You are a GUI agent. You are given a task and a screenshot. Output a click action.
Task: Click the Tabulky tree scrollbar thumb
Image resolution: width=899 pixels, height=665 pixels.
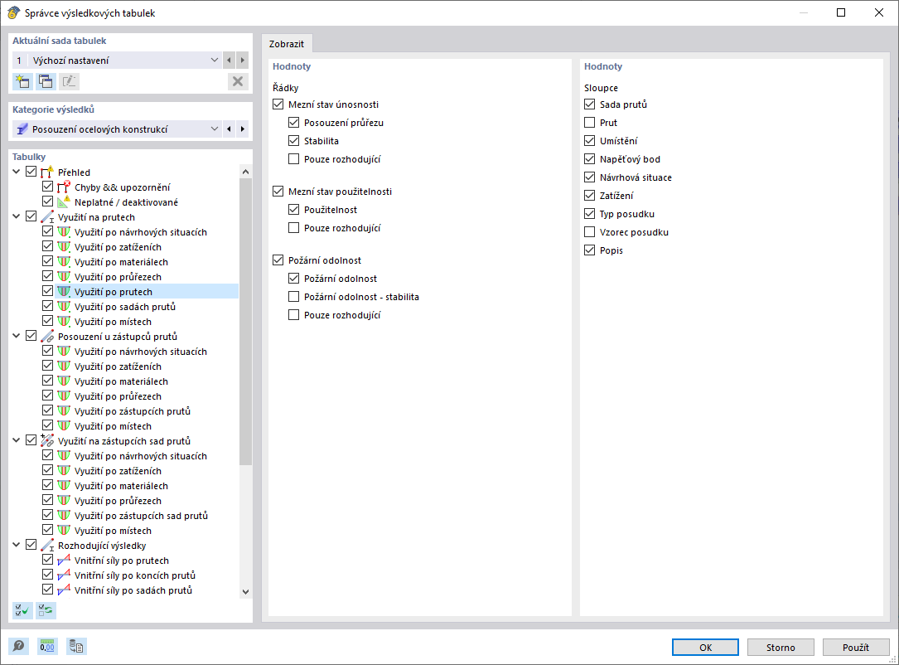[245, 322]
